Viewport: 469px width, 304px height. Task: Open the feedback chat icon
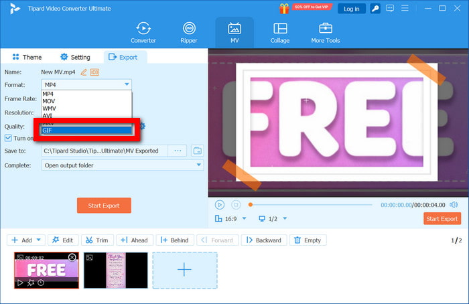[390, 8]
